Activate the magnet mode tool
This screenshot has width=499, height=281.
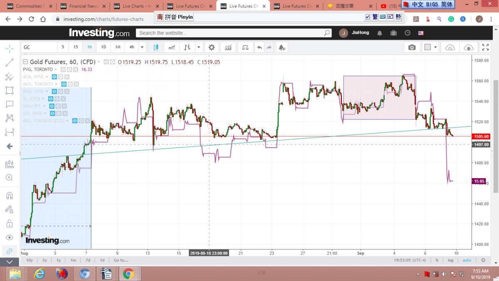(9, 195)
